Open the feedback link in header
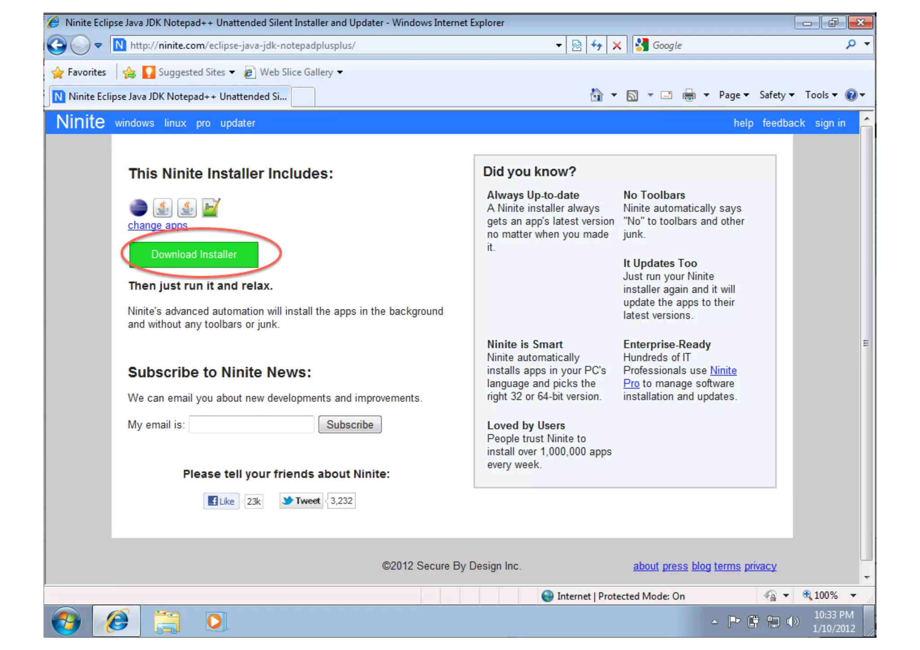This screenshot has width=920, height=650. pos(783,123)
